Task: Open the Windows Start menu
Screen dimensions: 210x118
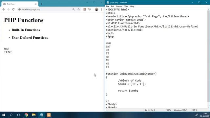Action: [x=4, y=115]
